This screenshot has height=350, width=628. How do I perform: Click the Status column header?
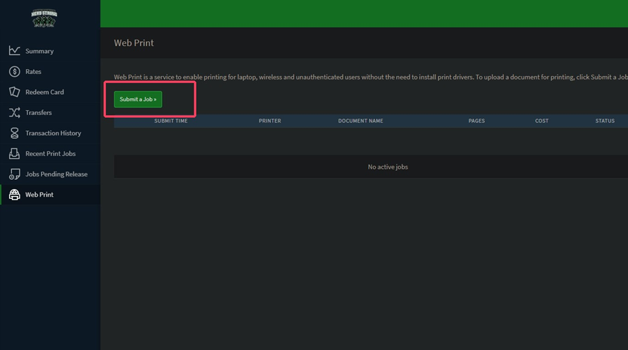[605, 121]
